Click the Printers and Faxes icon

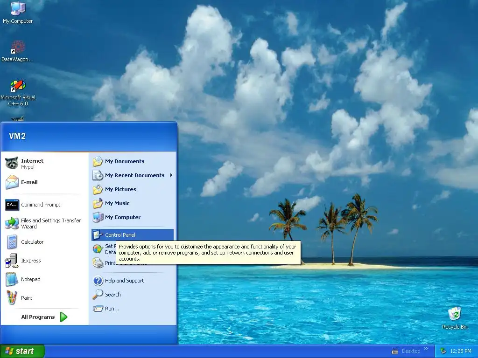pos(98,263)
